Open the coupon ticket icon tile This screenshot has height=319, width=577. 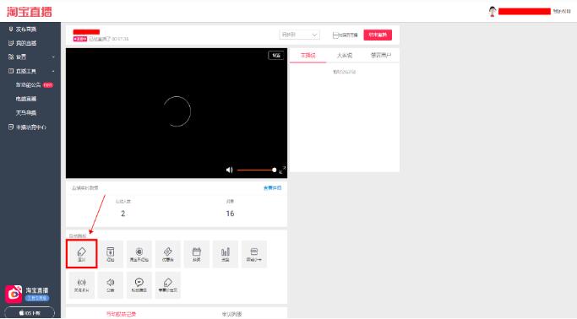coord(168,254)
